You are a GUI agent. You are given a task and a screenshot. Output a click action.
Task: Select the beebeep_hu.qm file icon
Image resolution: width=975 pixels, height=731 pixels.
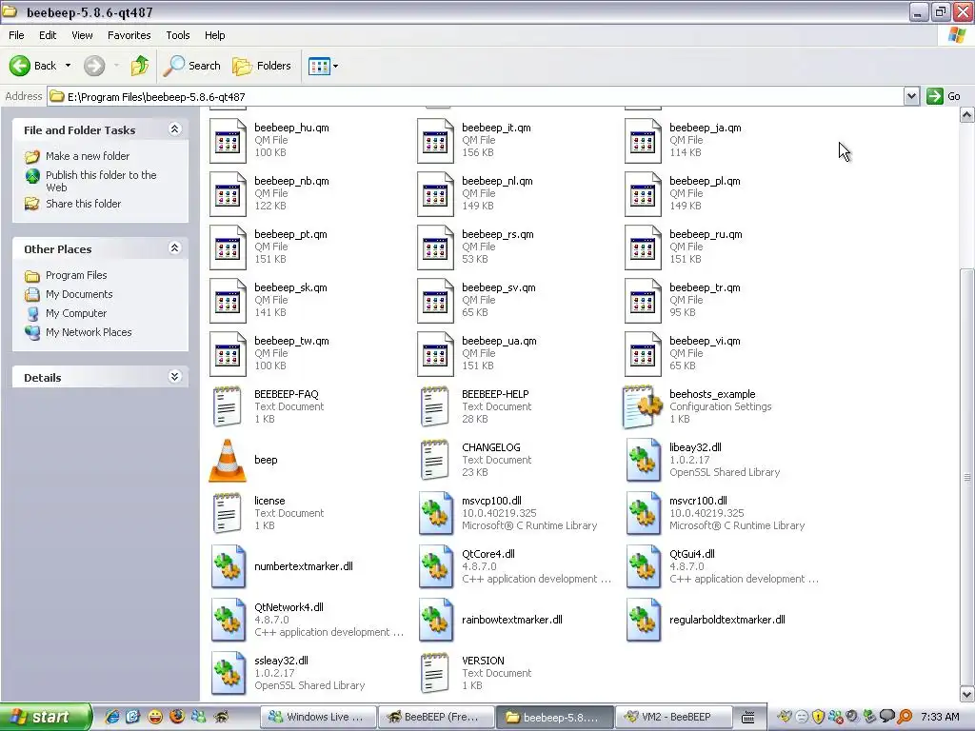[228, 141]
